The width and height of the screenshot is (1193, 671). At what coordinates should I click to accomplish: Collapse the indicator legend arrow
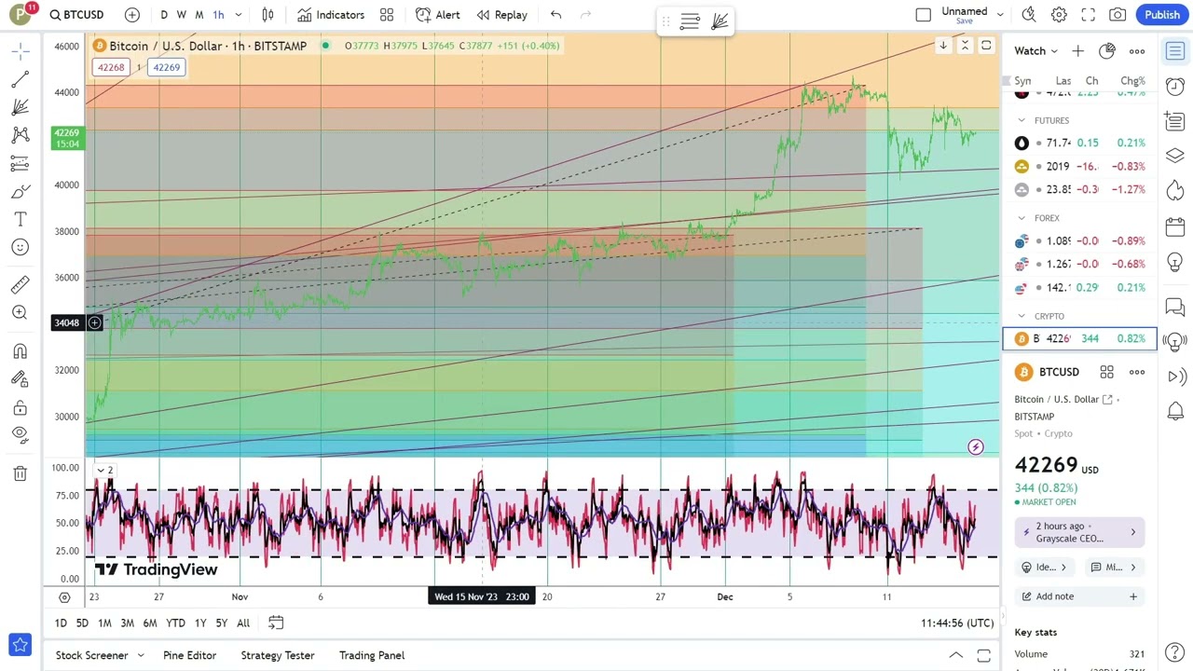101,471
